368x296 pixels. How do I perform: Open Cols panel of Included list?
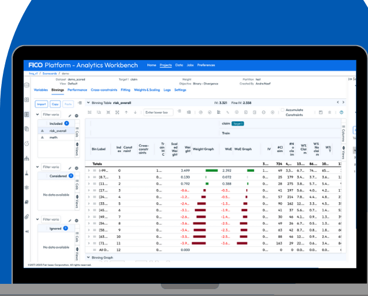[77, 132]
